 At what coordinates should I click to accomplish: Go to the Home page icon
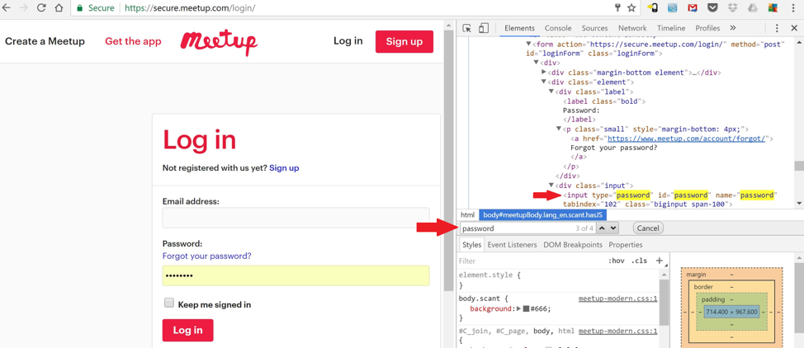[x=59, y=7]
